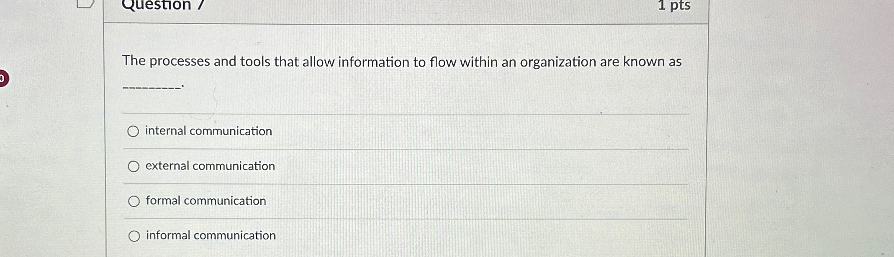
Task: Click the internal communication answer text
Action: 208,131
